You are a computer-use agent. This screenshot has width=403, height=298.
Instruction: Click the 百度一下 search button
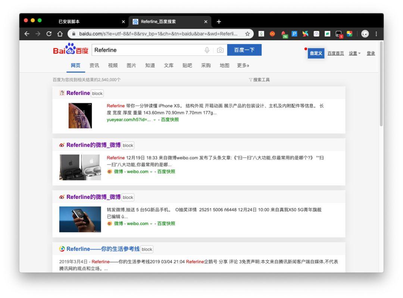[x=244, y=50]
